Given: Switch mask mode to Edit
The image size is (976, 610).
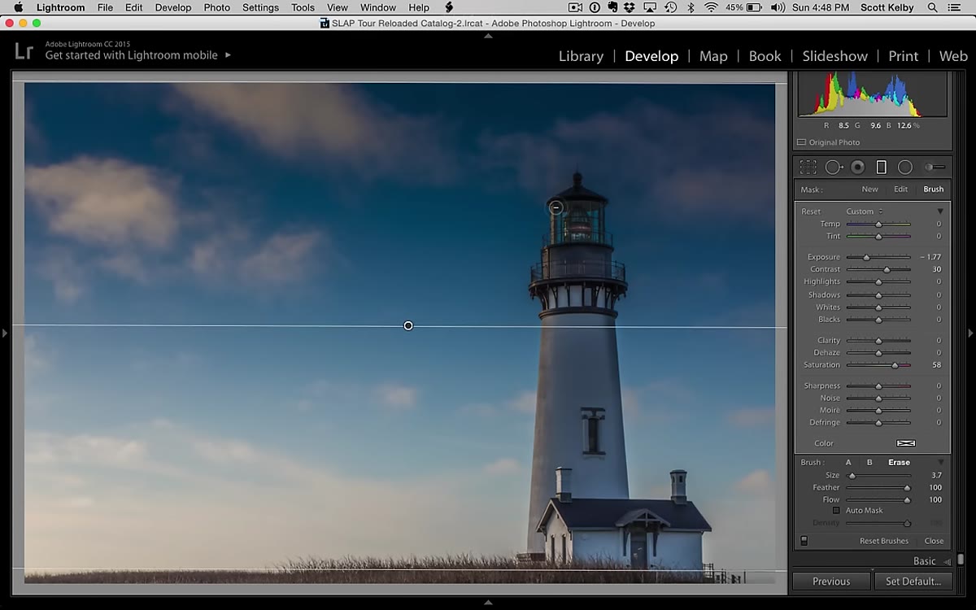Looking at the screenshot, I should (900, 189).
